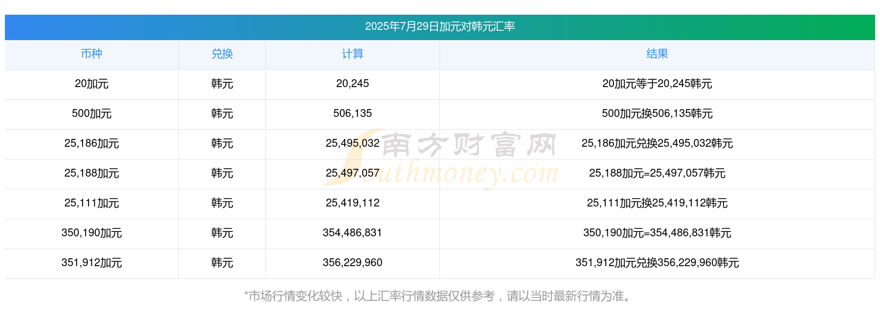880x318 pixels.
Task: Click the 25,495,032 calculation value
Action: coord(352,143)
